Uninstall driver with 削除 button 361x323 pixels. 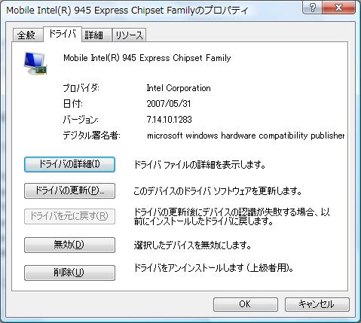point(69,273)
